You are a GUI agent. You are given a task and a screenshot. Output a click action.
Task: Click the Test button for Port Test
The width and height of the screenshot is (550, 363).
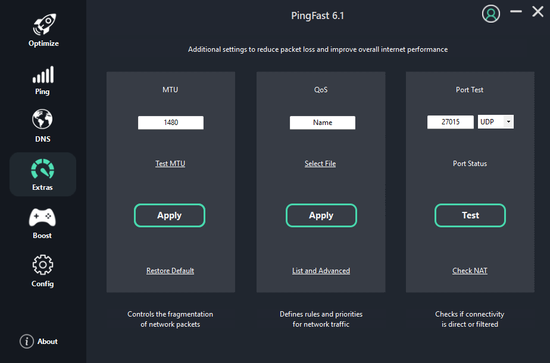[x=470, y=215]
